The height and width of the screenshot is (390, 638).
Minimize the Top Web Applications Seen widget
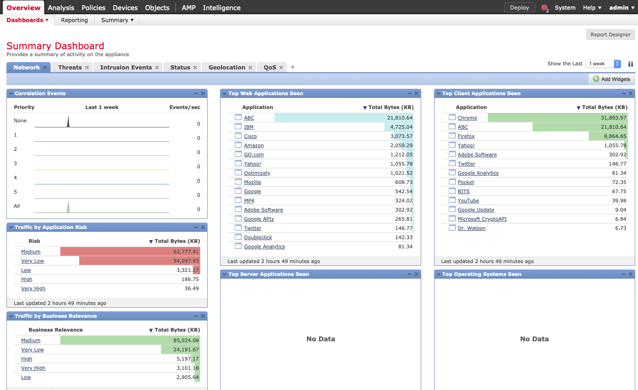point(410,93)
